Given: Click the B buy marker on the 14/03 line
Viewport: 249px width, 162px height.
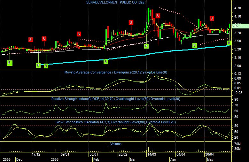Looking at the screenshot, I should coord(146,46).
